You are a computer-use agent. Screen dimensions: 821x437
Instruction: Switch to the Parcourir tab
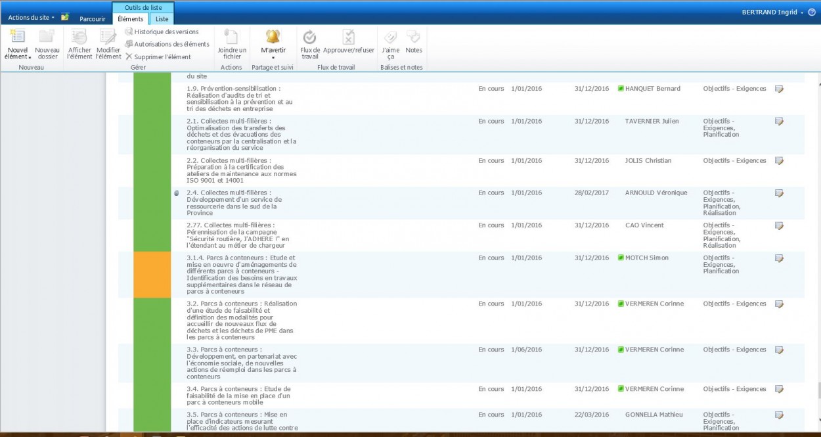(93, 19)
